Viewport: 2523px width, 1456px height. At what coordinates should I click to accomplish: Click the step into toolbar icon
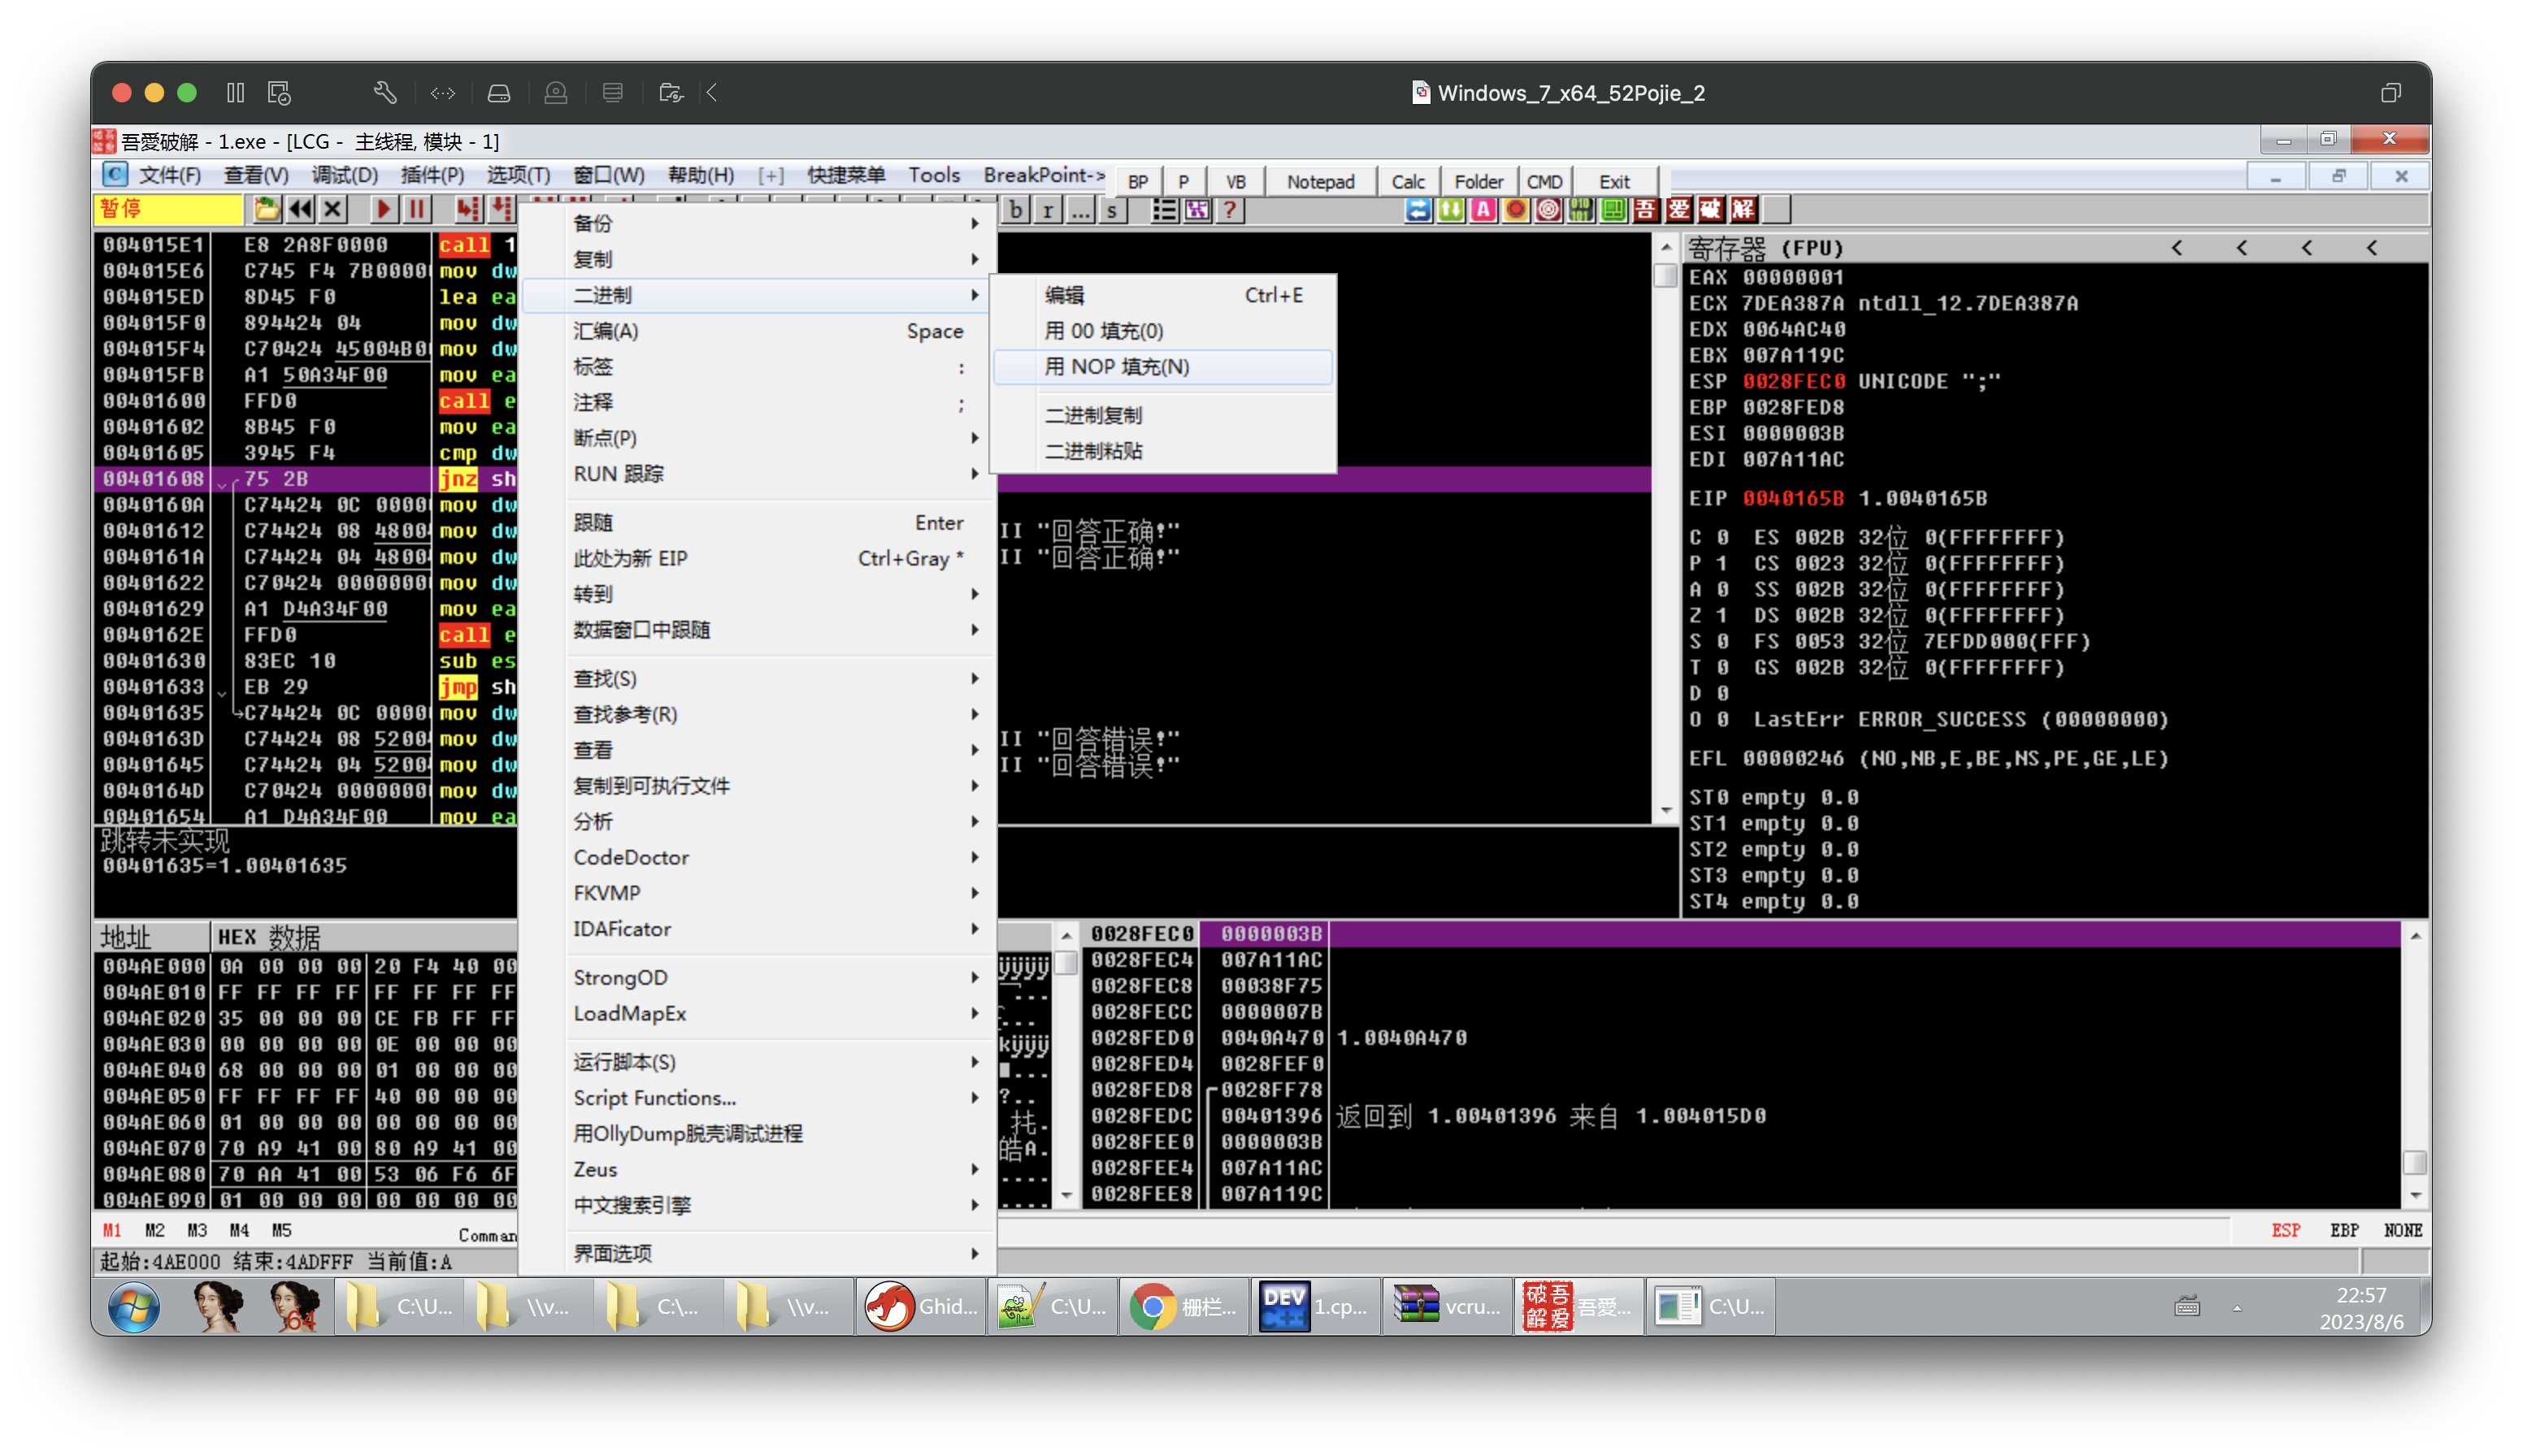[x=467, y=210]
